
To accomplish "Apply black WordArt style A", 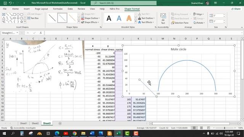I will coord(109,18).
